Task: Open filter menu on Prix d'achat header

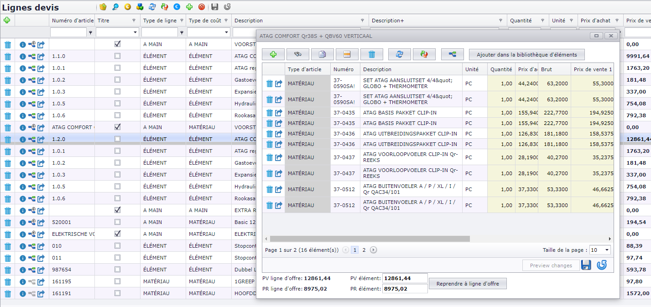Action: click(x=617, y=21)
